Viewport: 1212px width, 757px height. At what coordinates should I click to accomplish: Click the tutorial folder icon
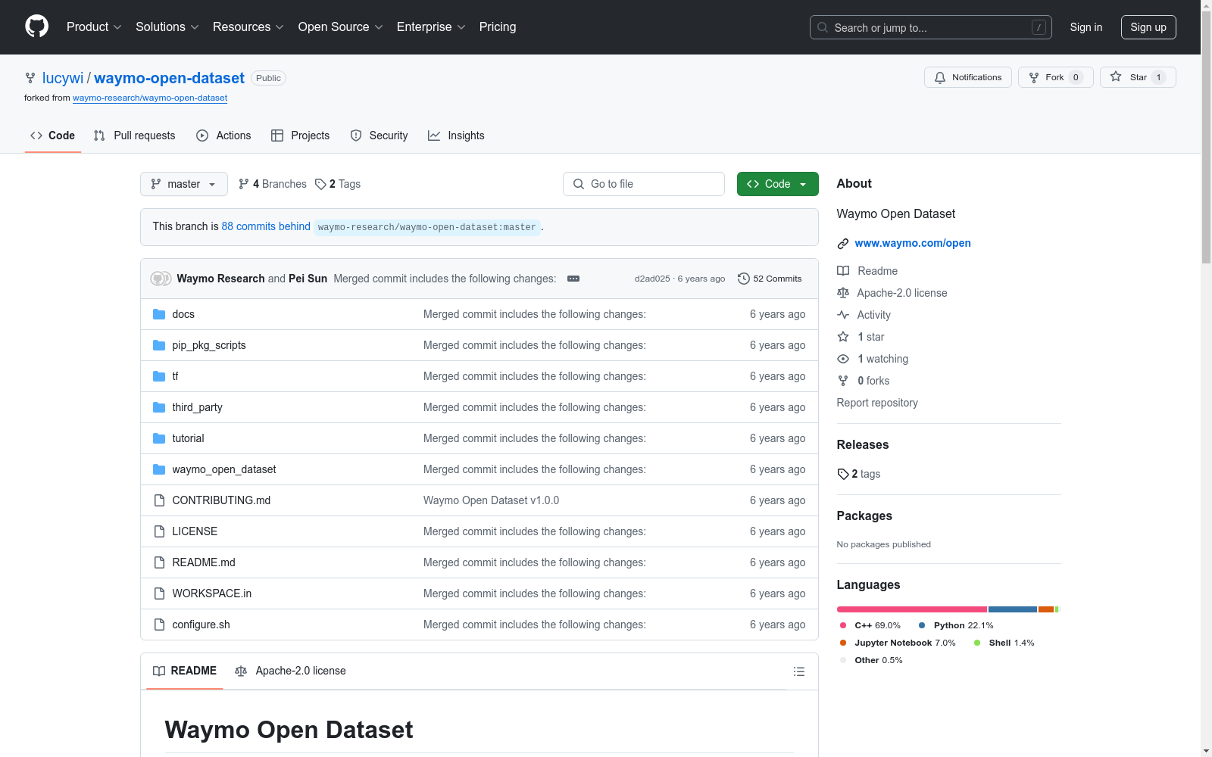[x=159, y=438]
